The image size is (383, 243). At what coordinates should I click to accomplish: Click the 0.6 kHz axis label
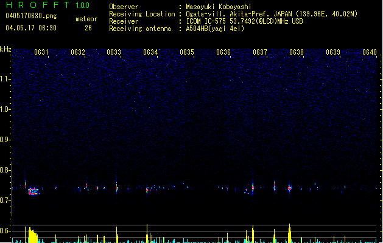pyautogui.click(x=5, y=231)
